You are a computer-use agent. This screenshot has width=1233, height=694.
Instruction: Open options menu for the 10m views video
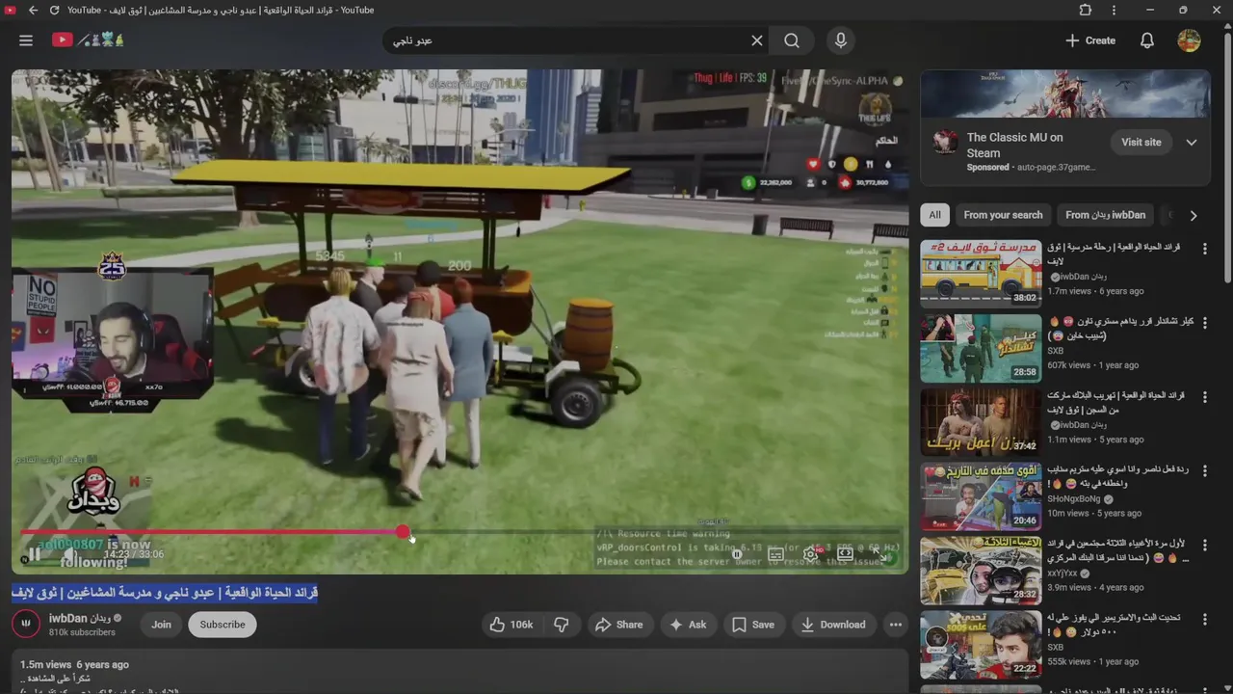(x=1204, y=471)
